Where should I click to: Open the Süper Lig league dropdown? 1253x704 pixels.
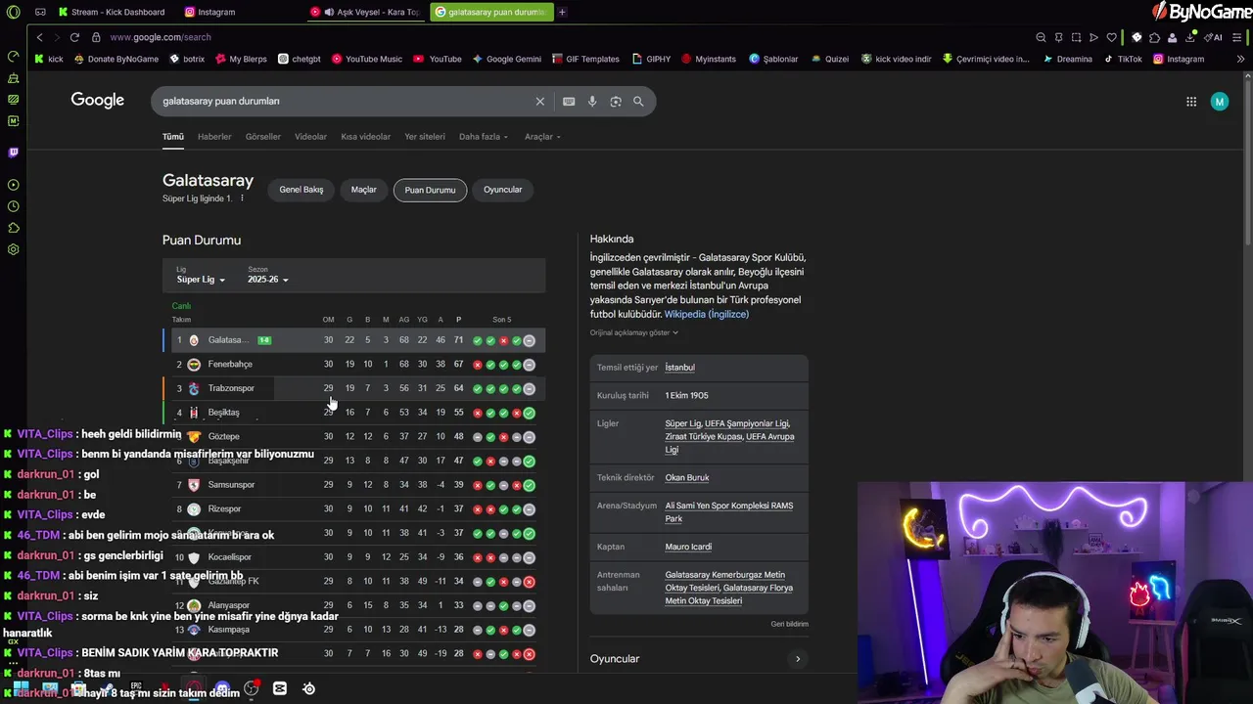click(x=201, y=280)
